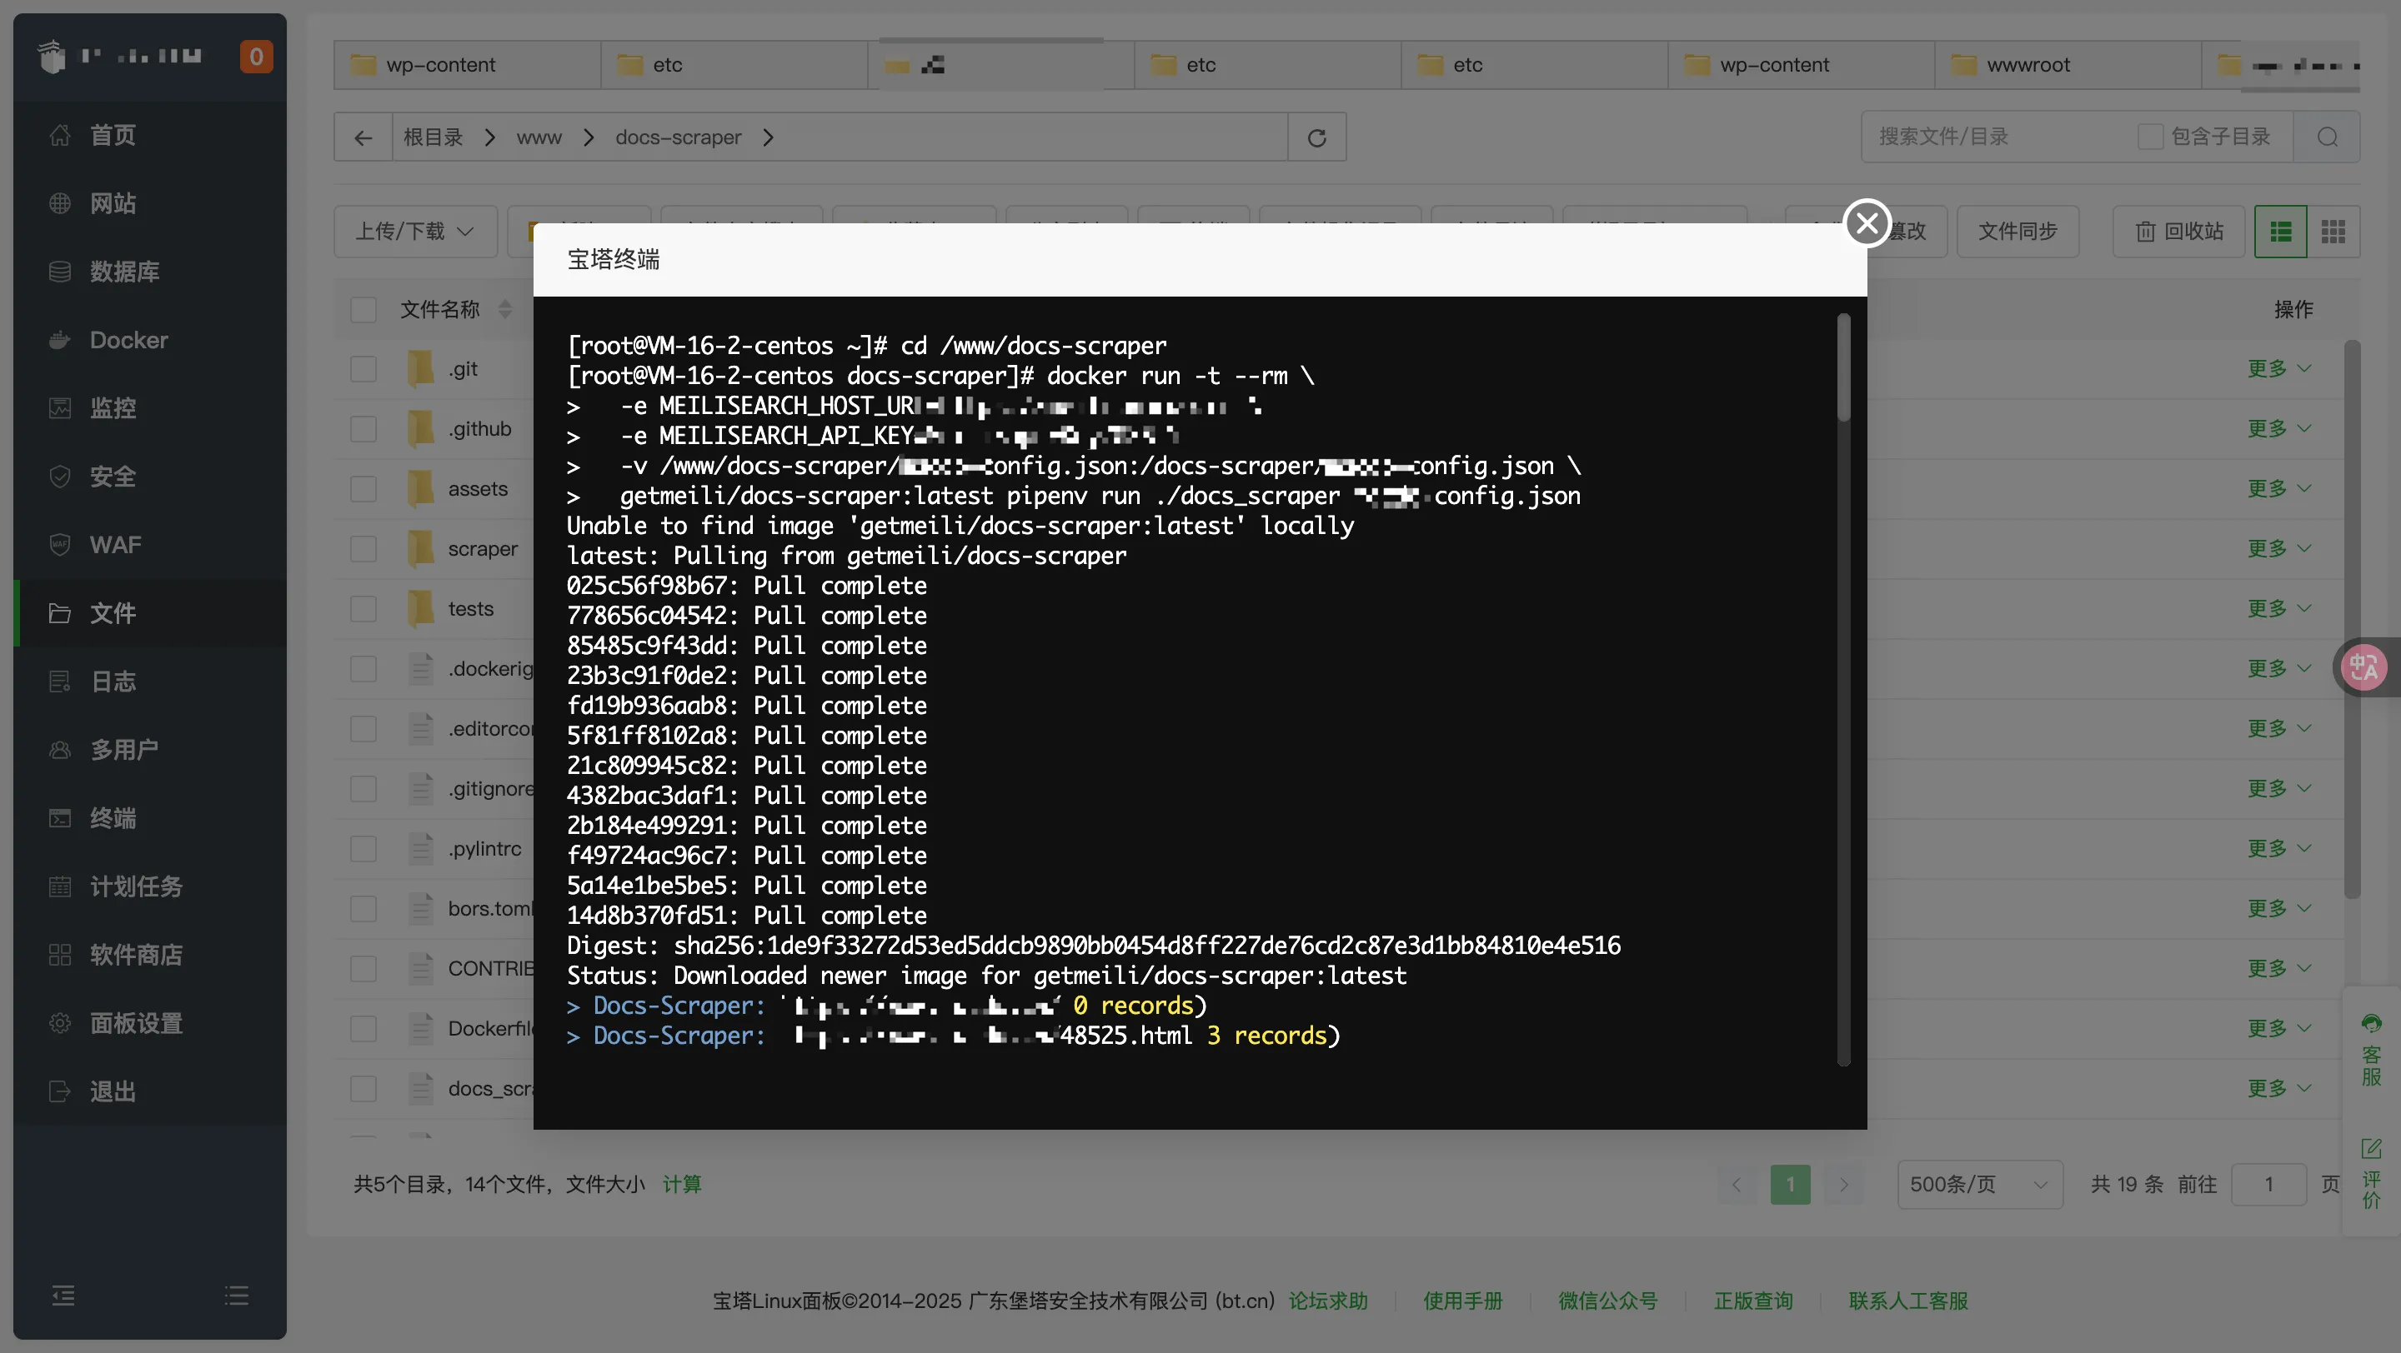The image size is (2401, 1353).
Task: Open 客服 customer service widget
Action: tap(2371, 1051)
